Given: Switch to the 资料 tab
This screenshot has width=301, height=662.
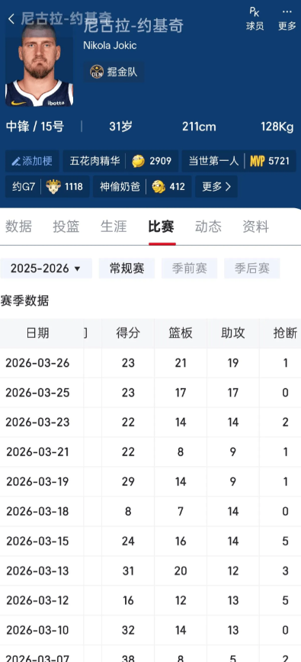Looking at the screenshot, I should click(x=256, y=227).
